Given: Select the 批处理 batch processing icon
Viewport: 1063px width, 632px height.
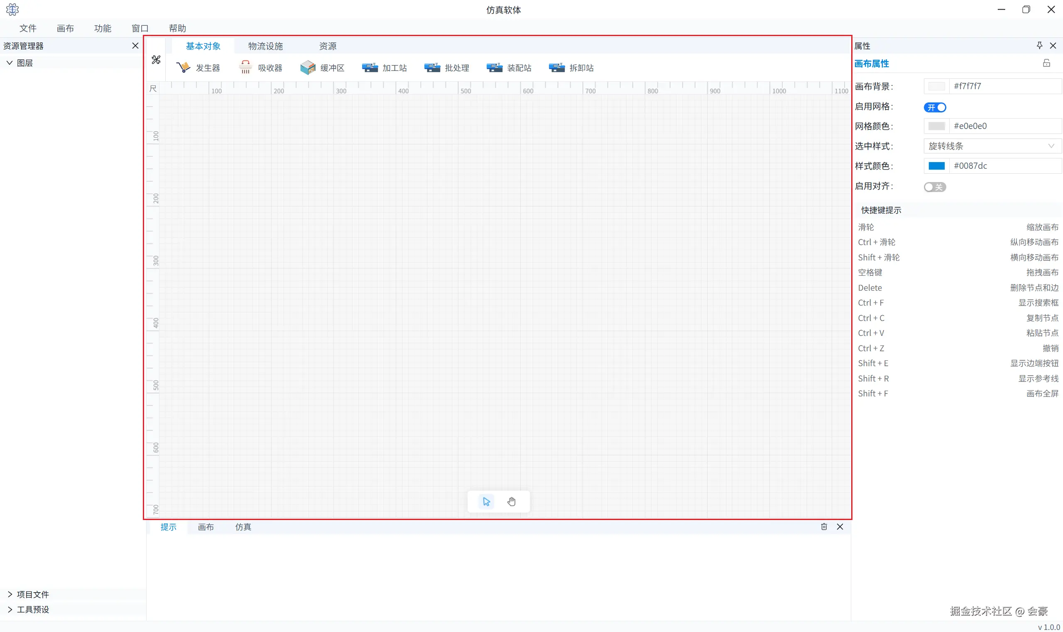Looking at the screenshot, I should [x=432, y=67].
